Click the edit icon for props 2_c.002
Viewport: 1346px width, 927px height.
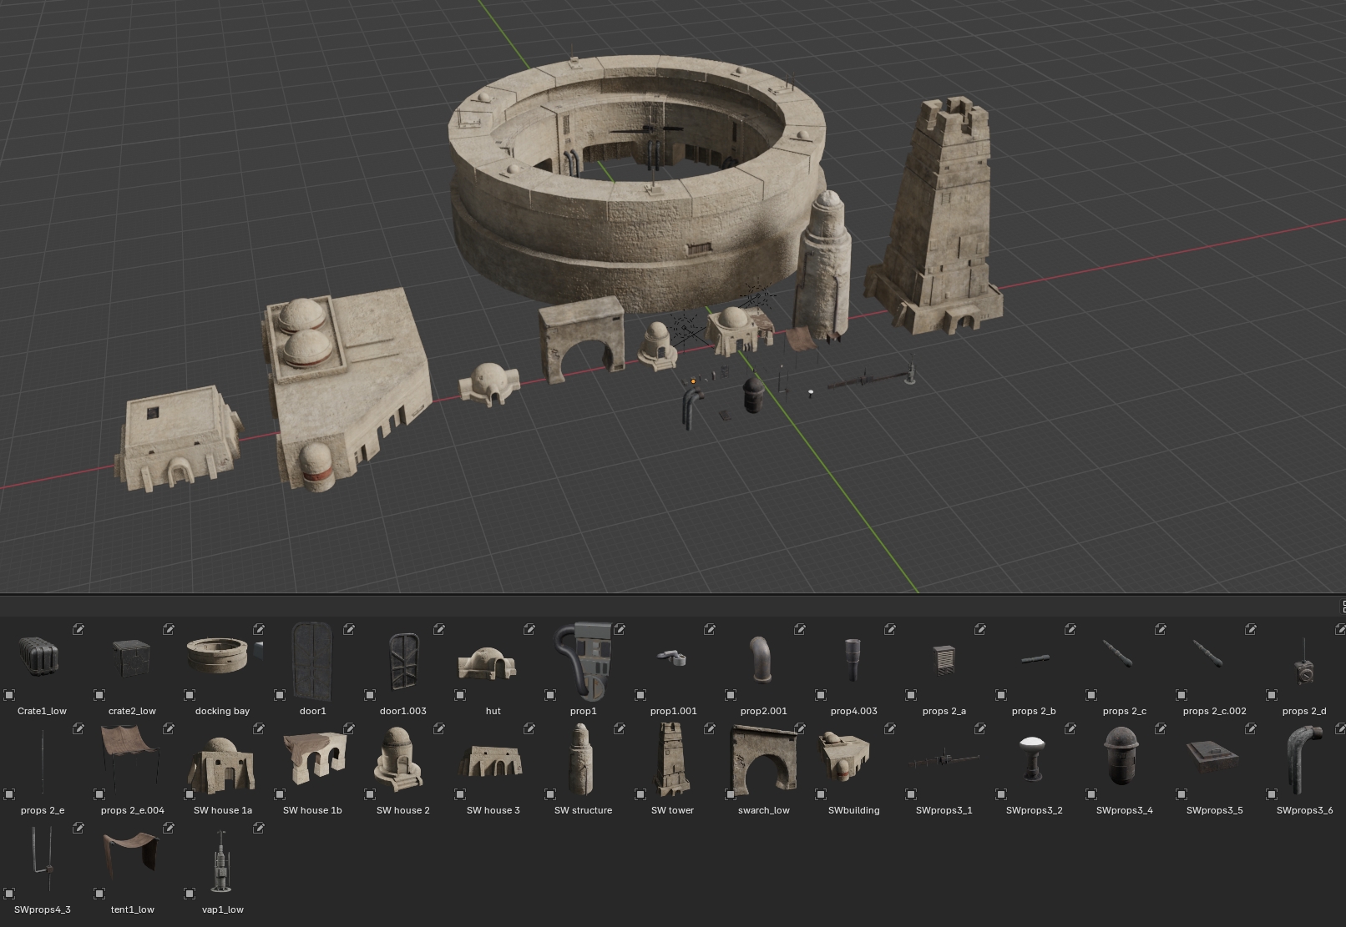coord(1251,629)
